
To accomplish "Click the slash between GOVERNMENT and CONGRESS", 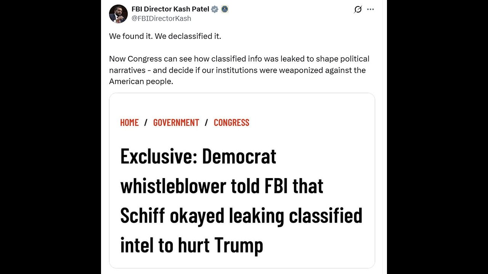I will click(x=206, y=123).
